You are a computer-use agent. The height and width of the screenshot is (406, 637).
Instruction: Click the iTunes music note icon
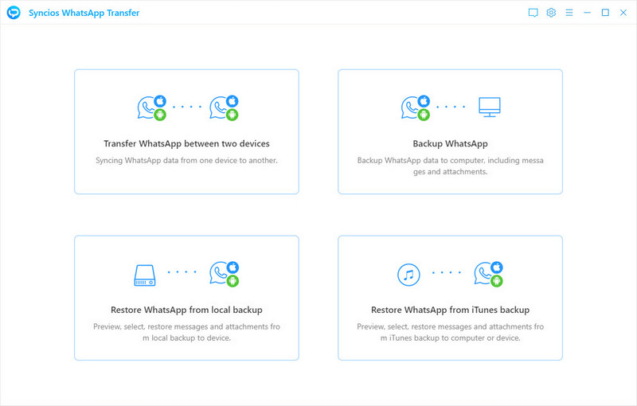[x=408, y=275]
